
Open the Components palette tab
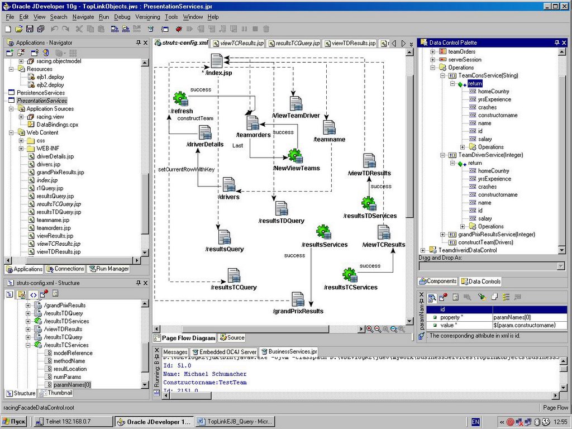pos(437,282)
